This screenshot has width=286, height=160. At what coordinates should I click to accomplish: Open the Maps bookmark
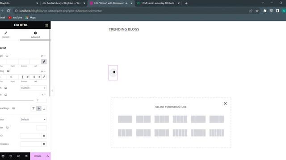(31, 18)
